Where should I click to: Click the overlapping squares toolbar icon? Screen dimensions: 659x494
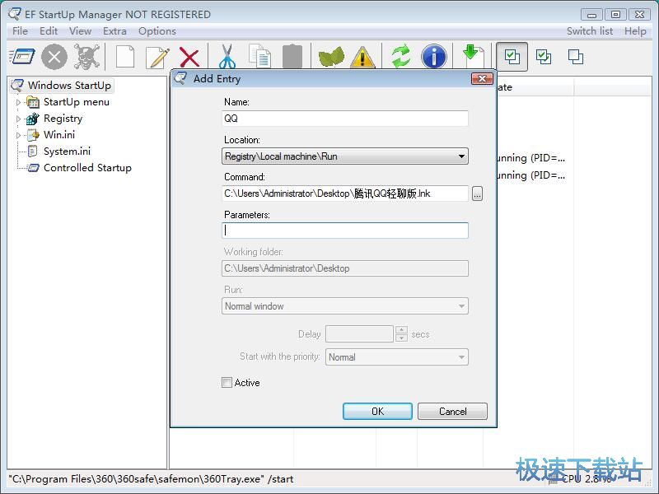[x=575, y=57]
